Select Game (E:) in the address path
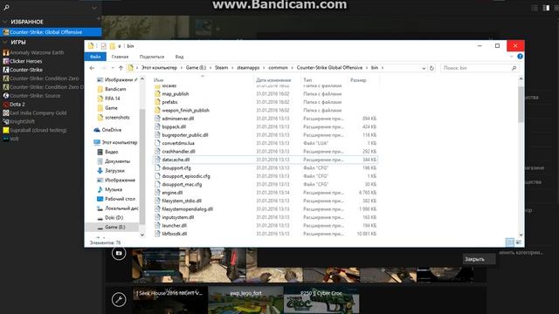 click(196, 68)
